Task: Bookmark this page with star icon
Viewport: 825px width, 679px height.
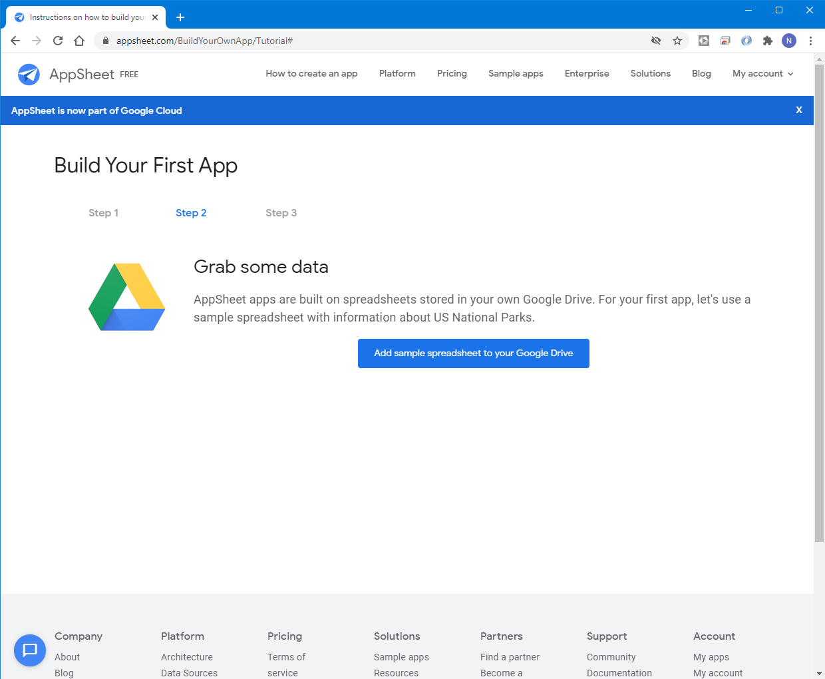Action: click(677, 41)
